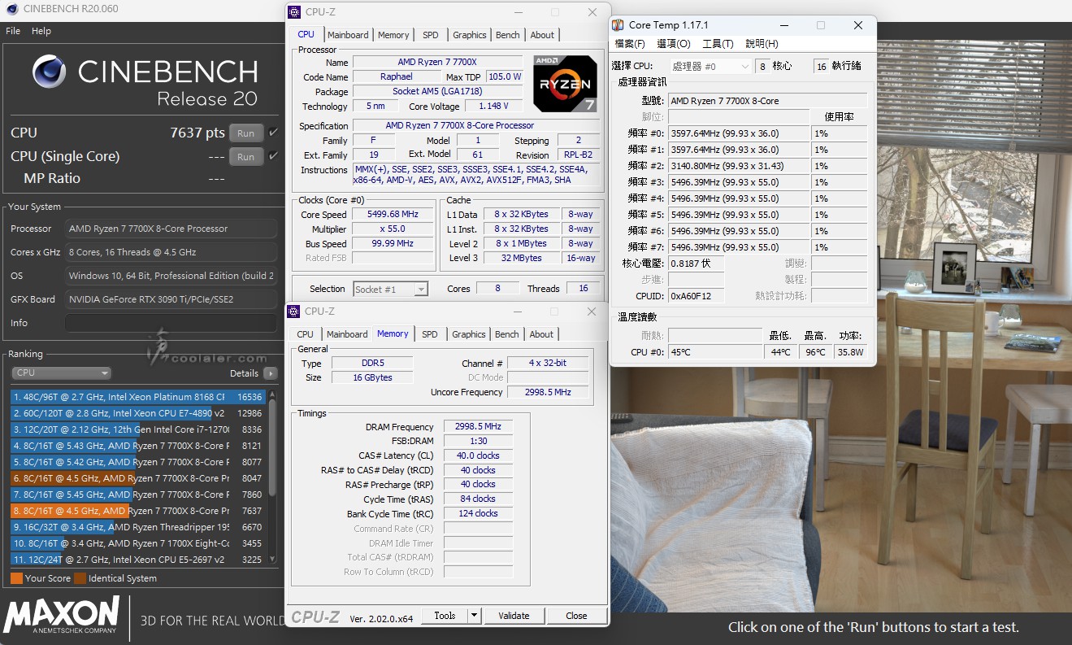The width and height of the screenshot is (1072, 645).
Task: Click the Core Temp thermometer title icon
Action: (x=618, y=25)
